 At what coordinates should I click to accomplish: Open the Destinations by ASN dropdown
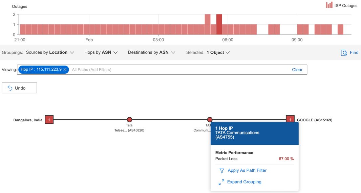click(151, 52)
